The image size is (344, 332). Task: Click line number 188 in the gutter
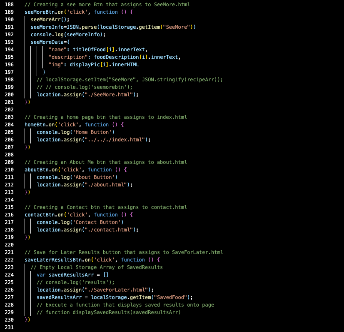(x=9, y=5)
